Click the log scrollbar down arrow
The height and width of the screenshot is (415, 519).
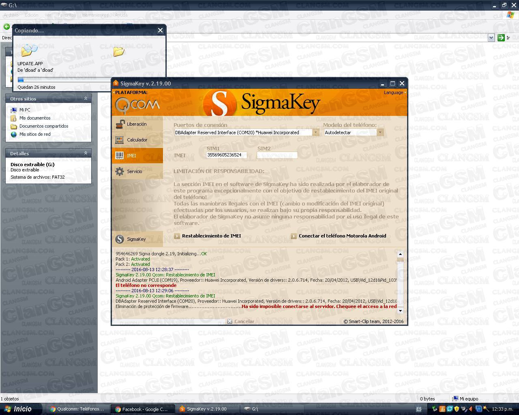(x=400, y=311)
